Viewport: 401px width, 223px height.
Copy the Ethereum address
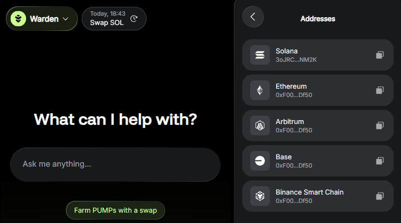379,90
